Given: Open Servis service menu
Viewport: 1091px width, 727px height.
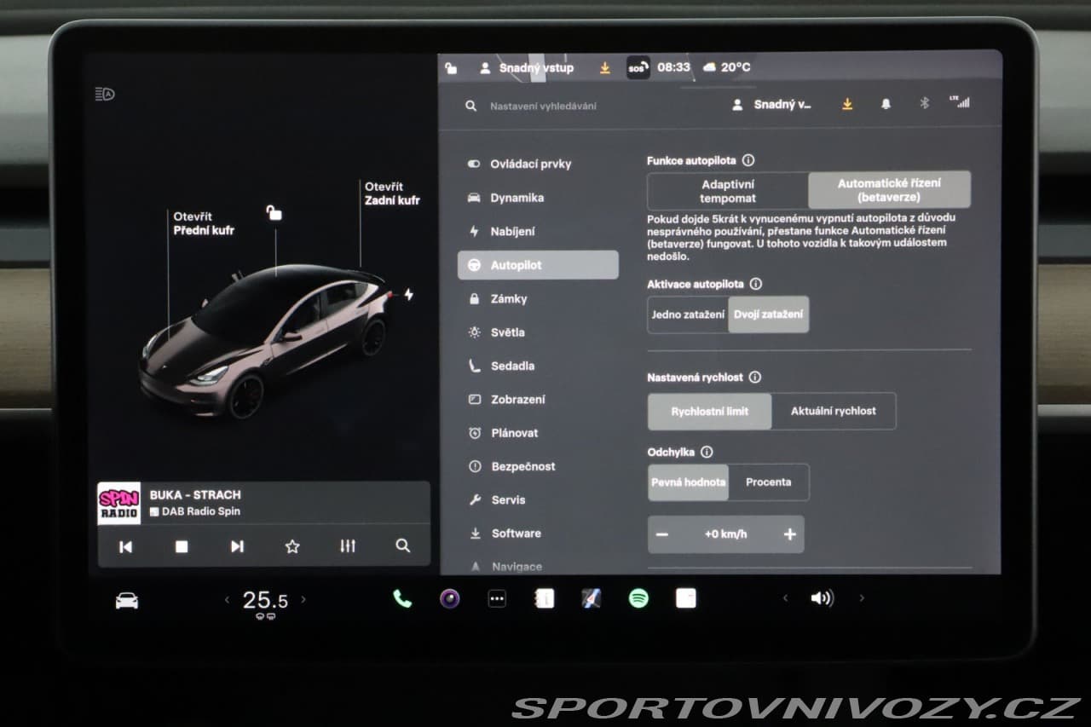Looking at the screenshot, I should click(x=538, y=500).
